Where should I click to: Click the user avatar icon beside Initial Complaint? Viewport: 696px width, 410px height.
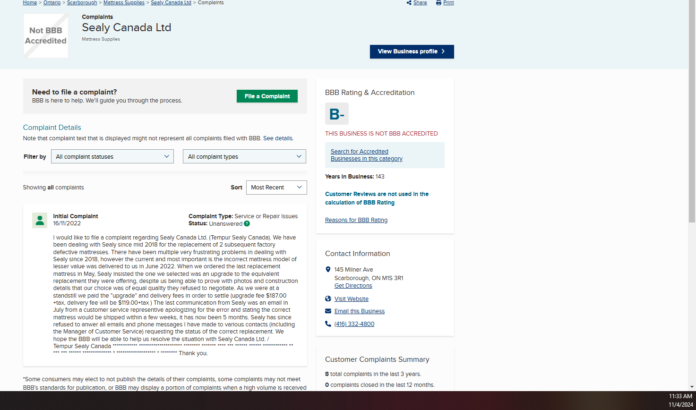click(x=40, y=220)
